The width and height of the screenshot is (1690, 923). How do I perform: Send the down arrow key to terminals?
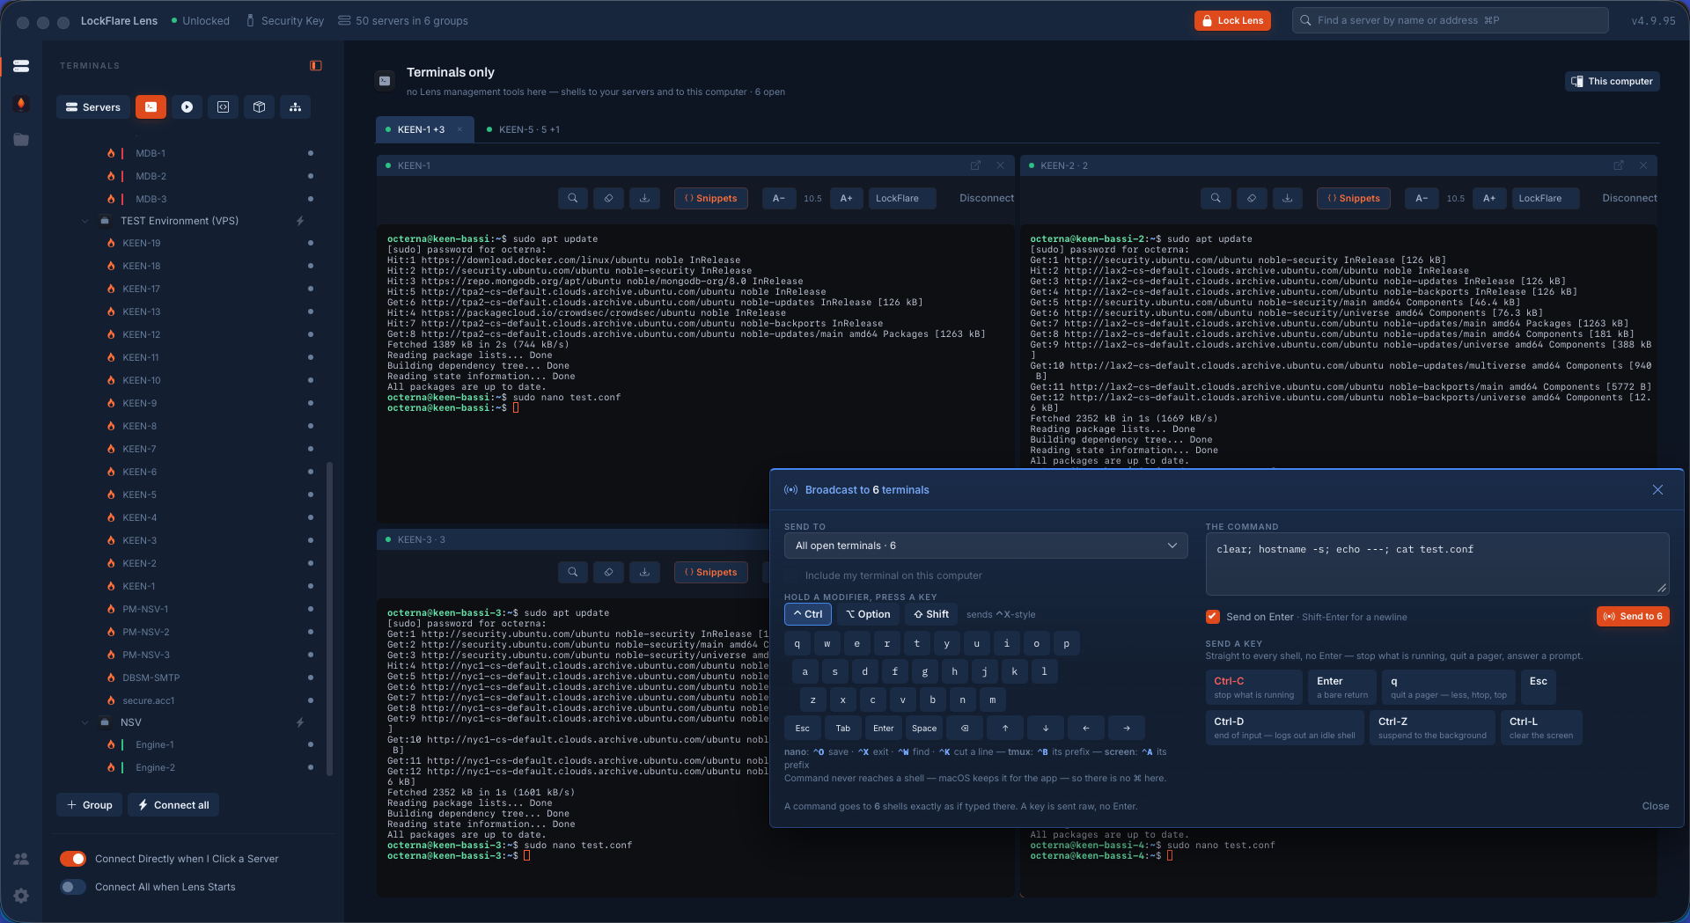[1046, 729]
